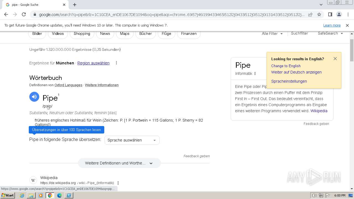Play the Pipe pronunciation audio
The height and width of the screenshot is (199, 354).
34,97
